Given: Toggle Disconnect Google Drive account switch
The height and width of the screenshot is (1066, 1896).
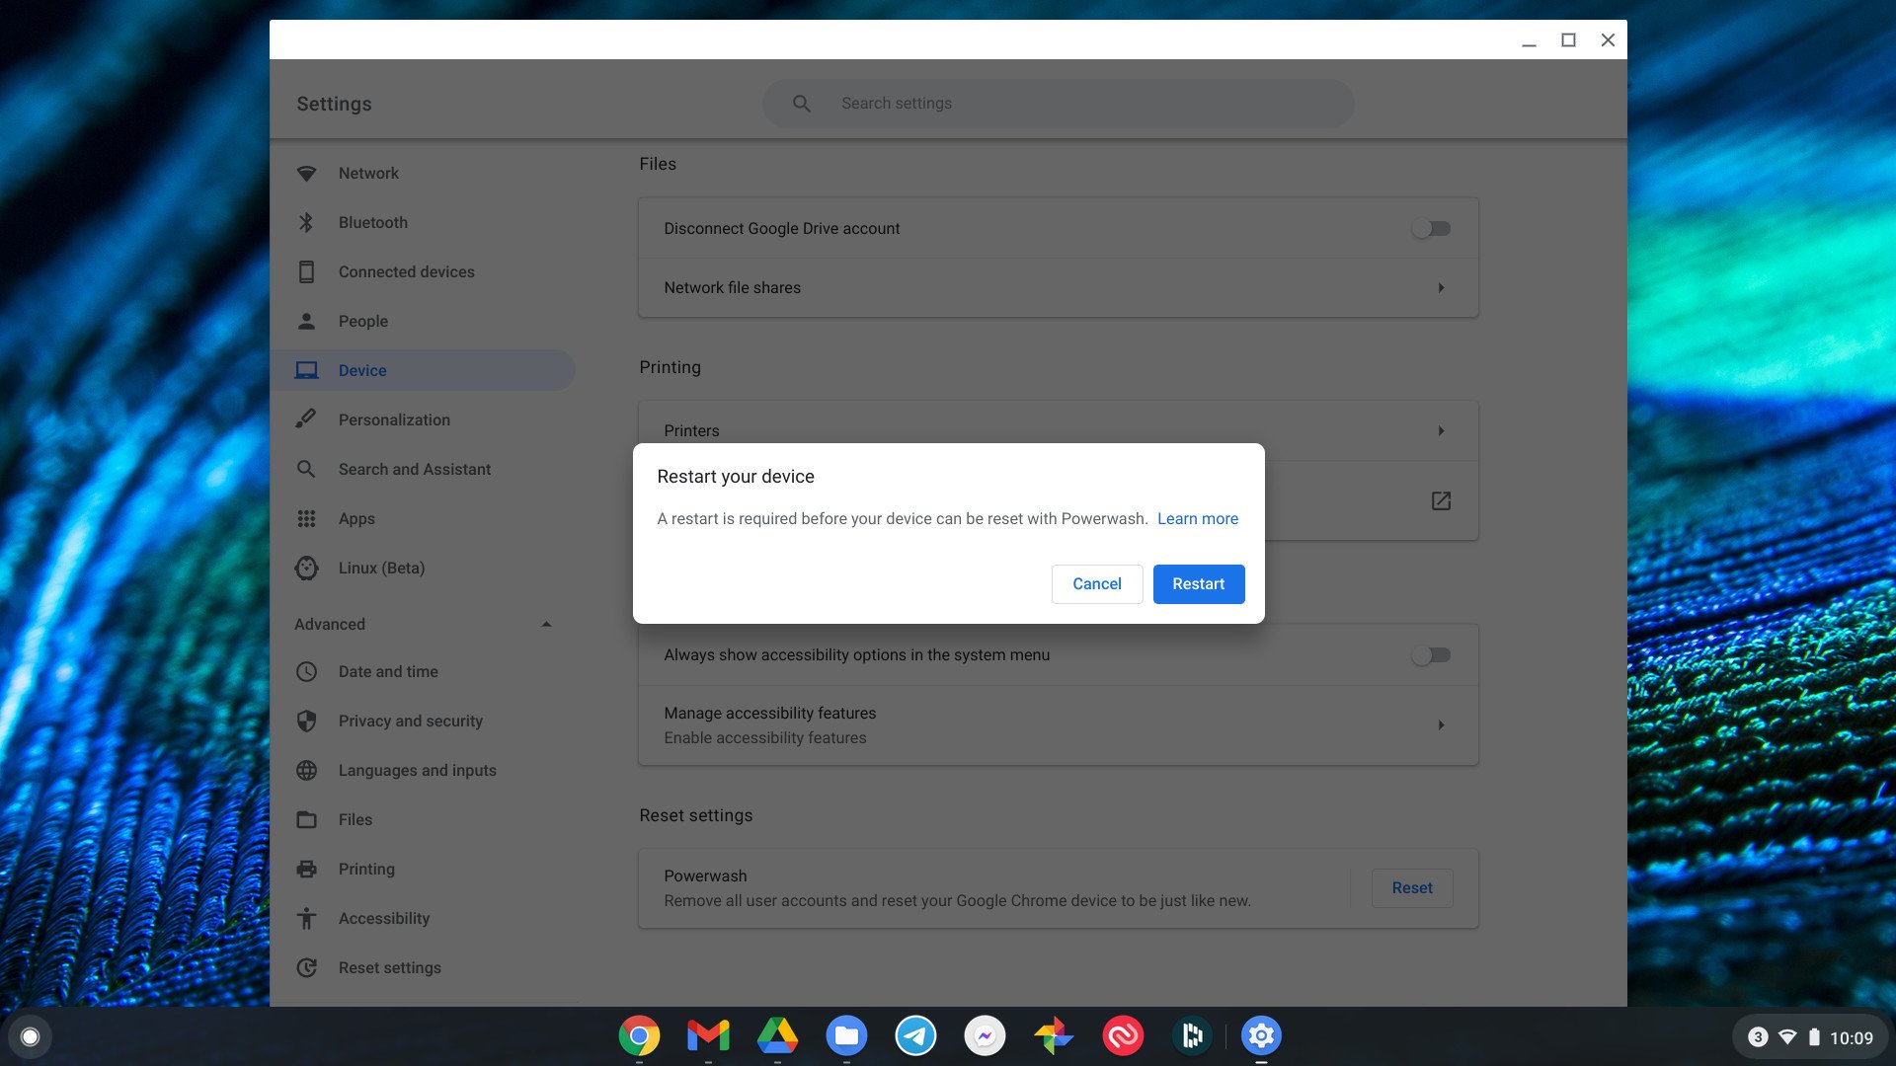Looking at the screenshot, I should (1431, 228).
